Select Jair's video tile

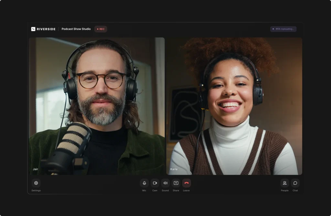click(x=97, y=106)
